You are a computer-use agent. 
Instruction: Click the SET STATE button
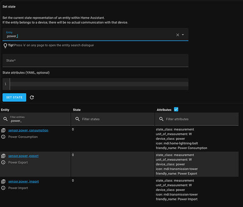[x=14, y=97]
